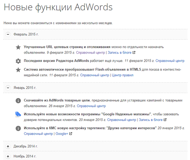Click external-link icon after 9 февраля Запись в блоге
This screenshot has height=160, width=190.
[134, 52]
